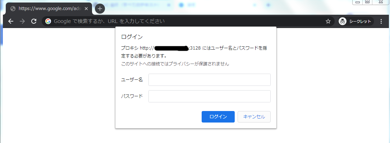Reload the page with refresh icon
Image resolution: width=390 pixels, height=143 pixels.
coord(34,22)
